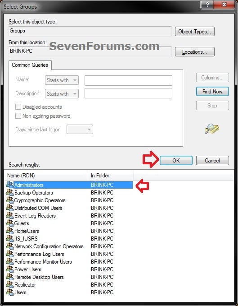Select the Administrators group icon
238x306 pixels.
[10, 185]
